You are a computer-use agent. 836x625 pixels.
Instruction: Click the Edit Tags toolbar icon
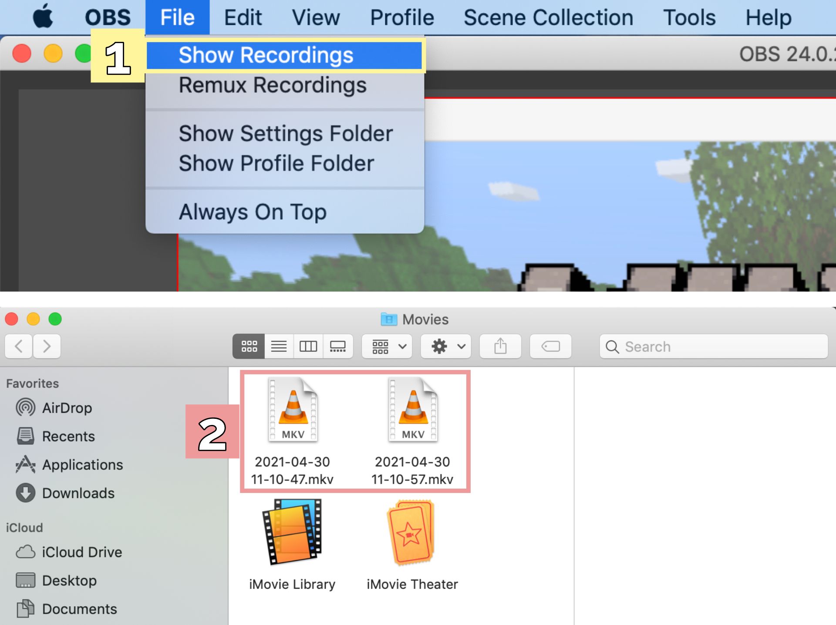(x=550, y=346)
